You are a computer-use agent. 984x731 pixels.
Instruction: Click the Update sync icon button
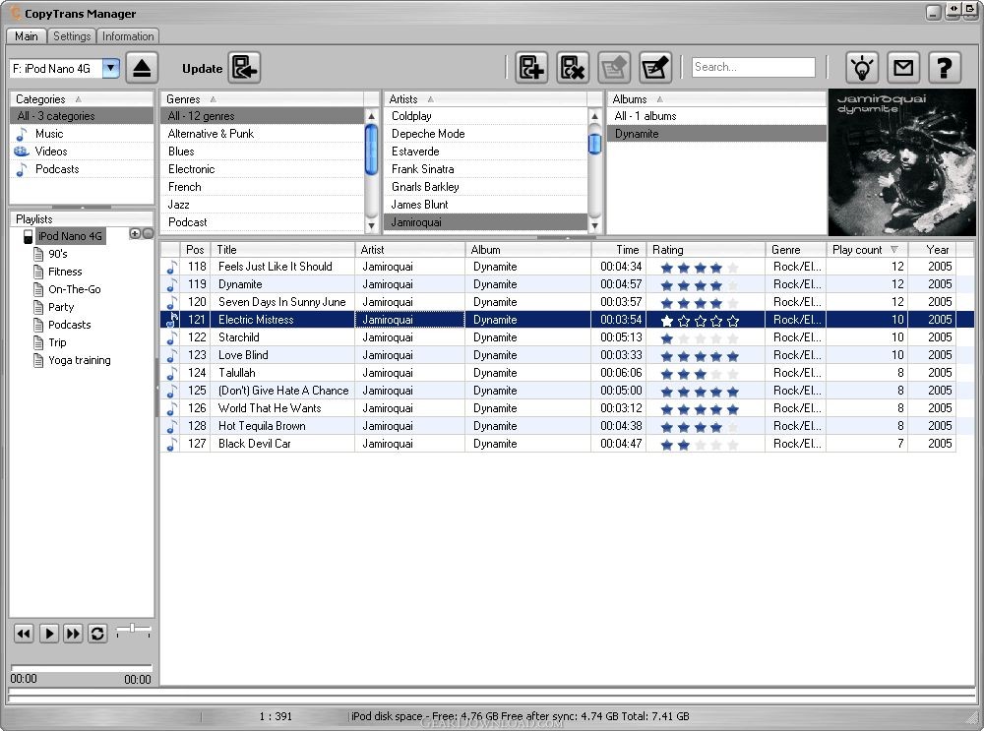coord(244,68)
